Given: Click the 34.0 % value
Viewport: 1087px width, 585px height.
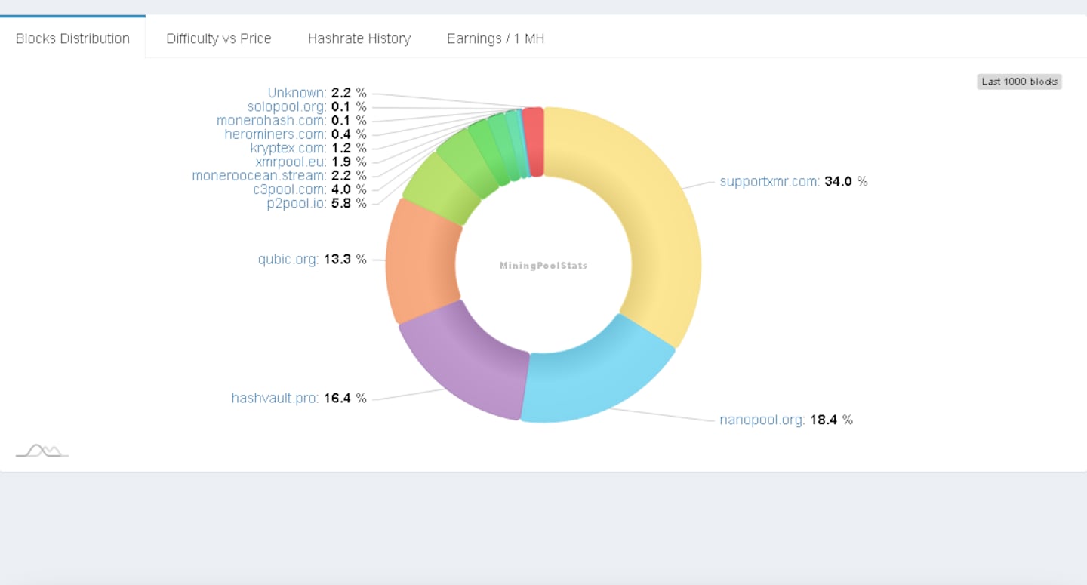Looking at the screenshot, I should (x=846, y=181).
